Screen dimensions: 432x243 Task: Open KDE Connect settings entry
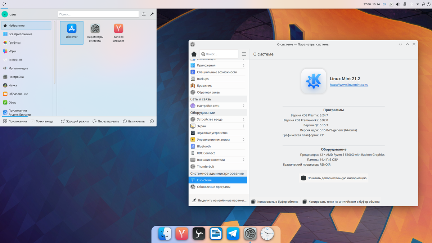coord(218,153)
